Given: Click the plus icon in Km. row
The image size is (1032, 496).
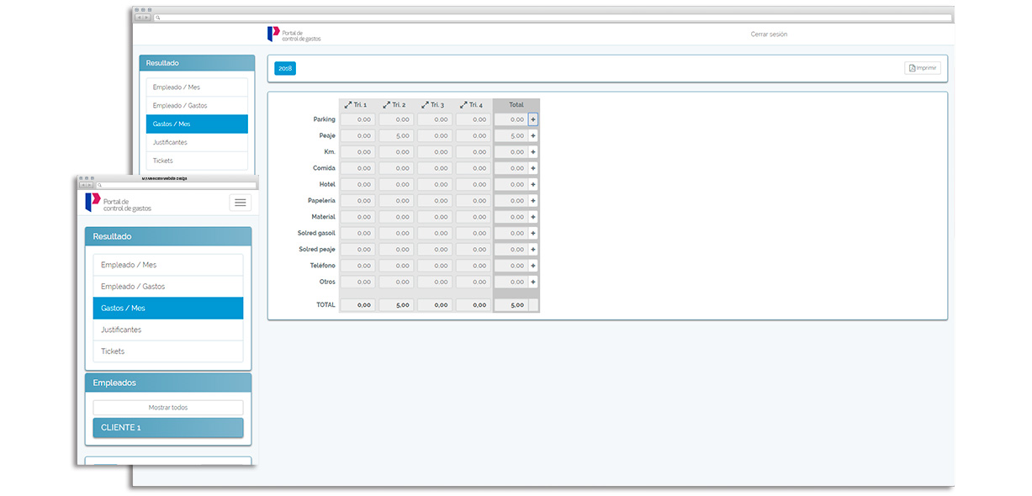Looking at the screenshot, I should (x=533, y=152).
